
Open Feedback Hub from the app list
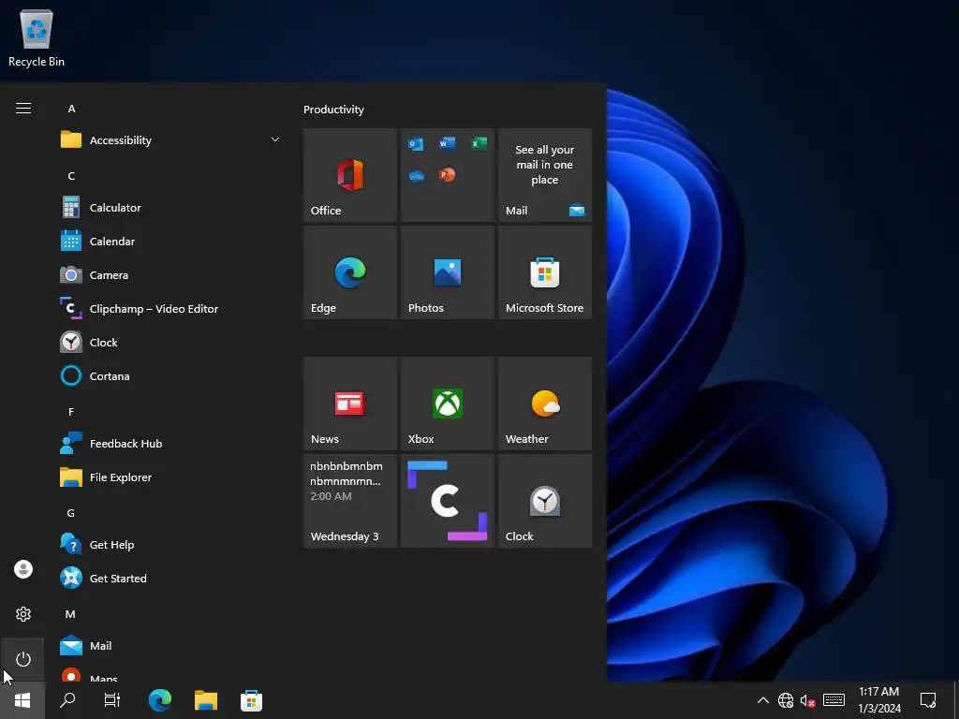click(171, 444)
